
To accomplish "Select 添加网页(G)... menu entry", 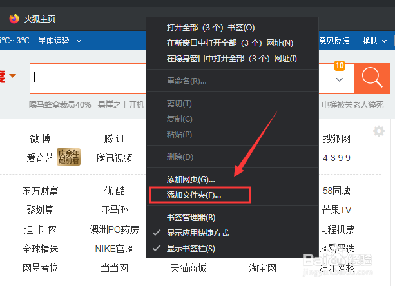I will [232, 180].
